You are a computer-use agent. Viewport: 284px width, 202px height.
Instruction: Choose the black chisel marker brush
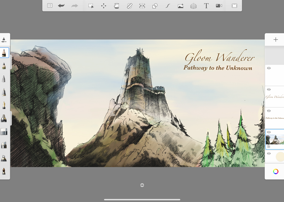point(4,118)
